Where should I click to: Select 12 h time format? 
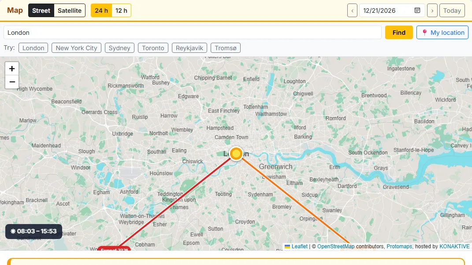click(121, 11)
